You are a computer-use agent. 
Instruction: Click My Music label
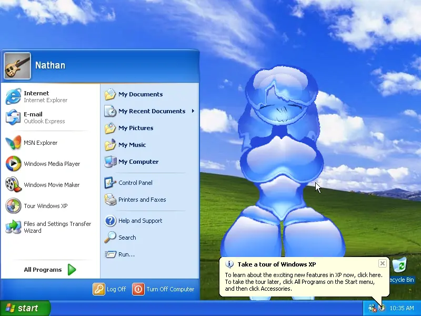point(132,145)
